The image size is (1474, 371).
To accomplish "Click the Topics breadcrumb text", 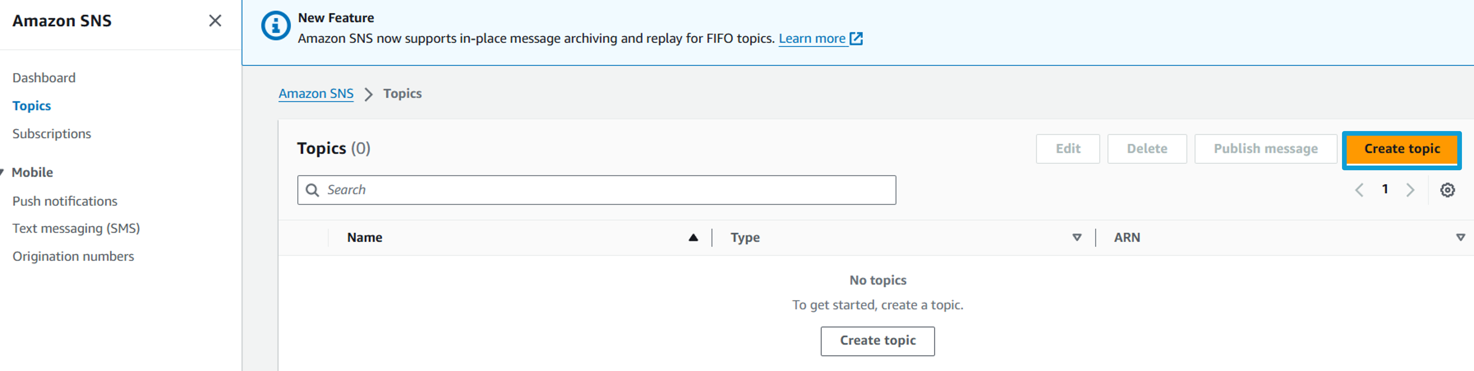I will pos(402,94).
